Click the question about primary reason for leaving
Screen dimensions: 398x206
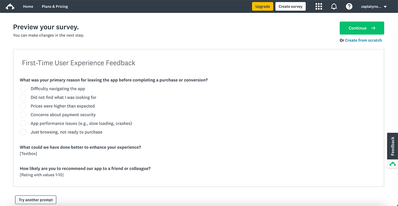click(114, 80)
